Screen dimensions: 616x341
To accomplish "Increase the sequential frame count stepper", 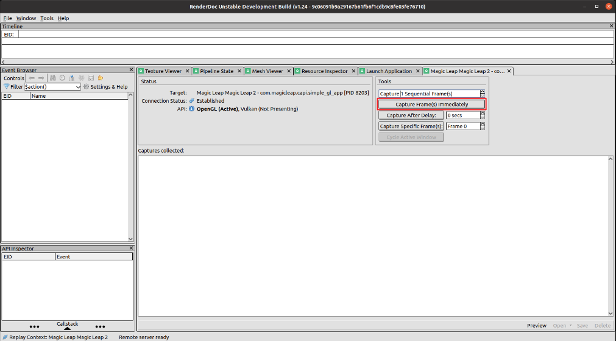I will point(483,92).
